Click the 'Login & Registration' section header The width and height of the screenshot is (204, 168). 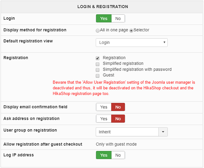click(103, 7)
